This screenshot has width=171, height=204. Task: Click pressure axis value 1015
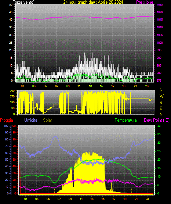pyautogui.click(x=160, y=19)
